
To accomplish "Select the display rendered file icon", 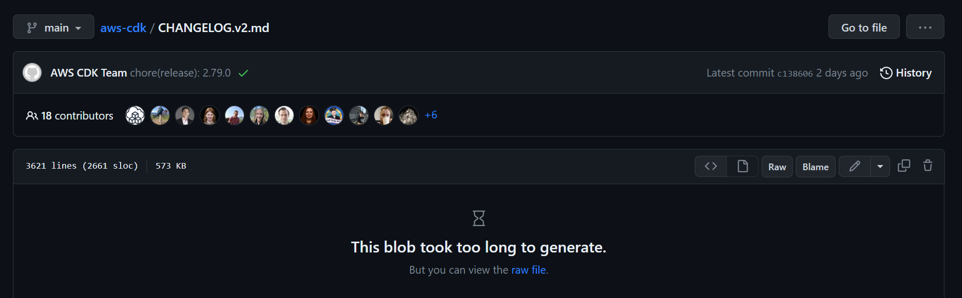I will [x=742, y=166].
